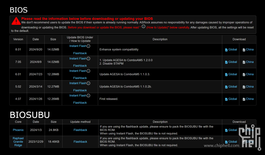Download Phoenix BIOSUBU from Global

tap(231, 130)
